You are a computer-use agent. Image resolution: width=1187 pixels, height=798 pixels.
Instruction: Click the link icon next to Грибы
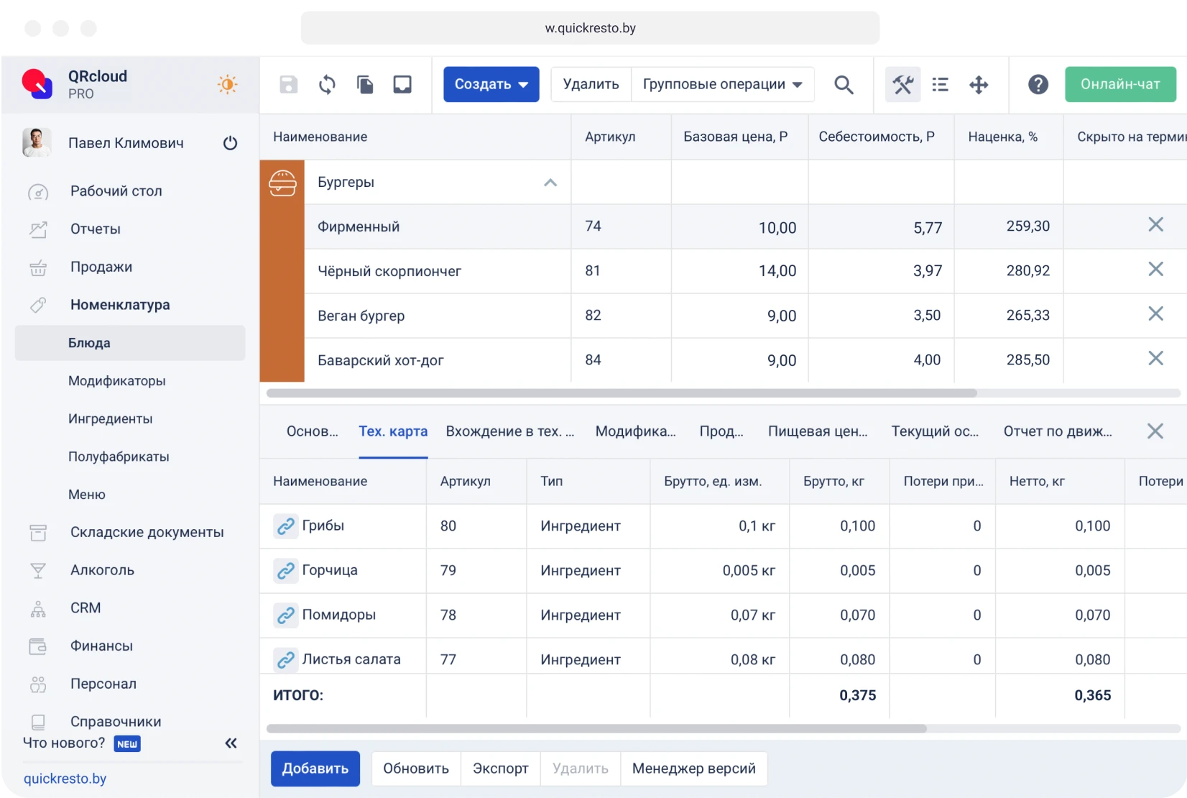coord(286,526)
